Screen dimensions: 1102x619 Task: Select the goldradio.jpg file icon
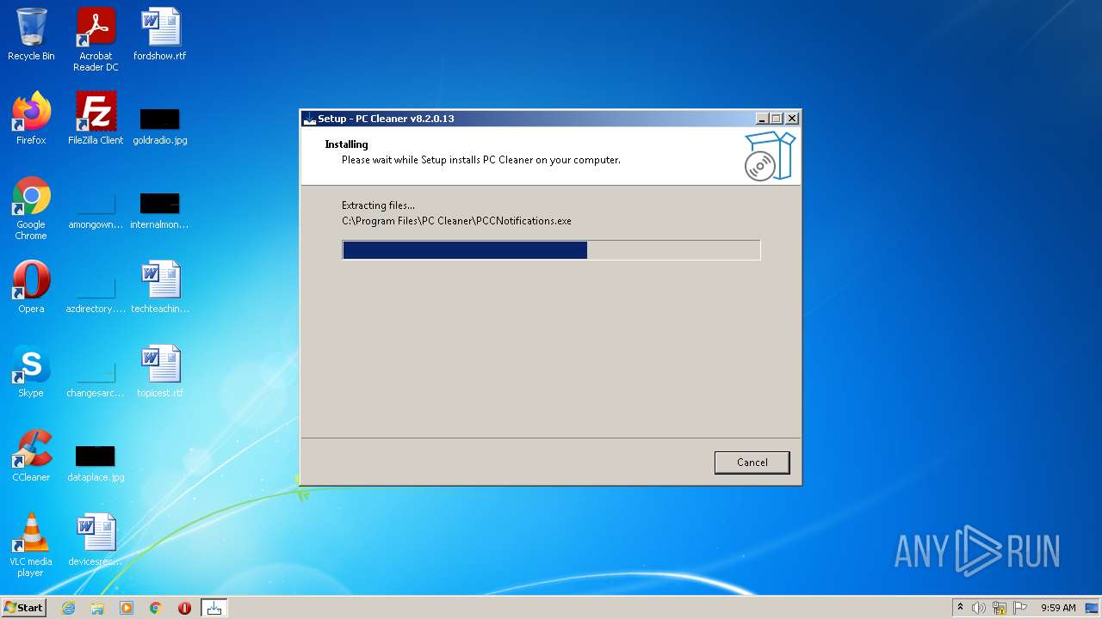160,126
